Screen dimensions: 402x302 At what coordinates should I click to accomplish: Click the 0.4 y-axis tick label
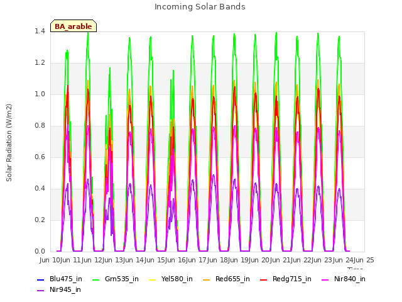click(40, 189)
